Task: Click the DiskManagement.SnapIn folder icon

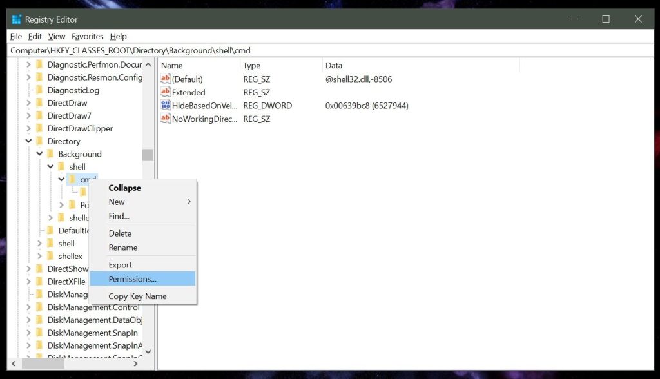Action: (x=40, y=332)
